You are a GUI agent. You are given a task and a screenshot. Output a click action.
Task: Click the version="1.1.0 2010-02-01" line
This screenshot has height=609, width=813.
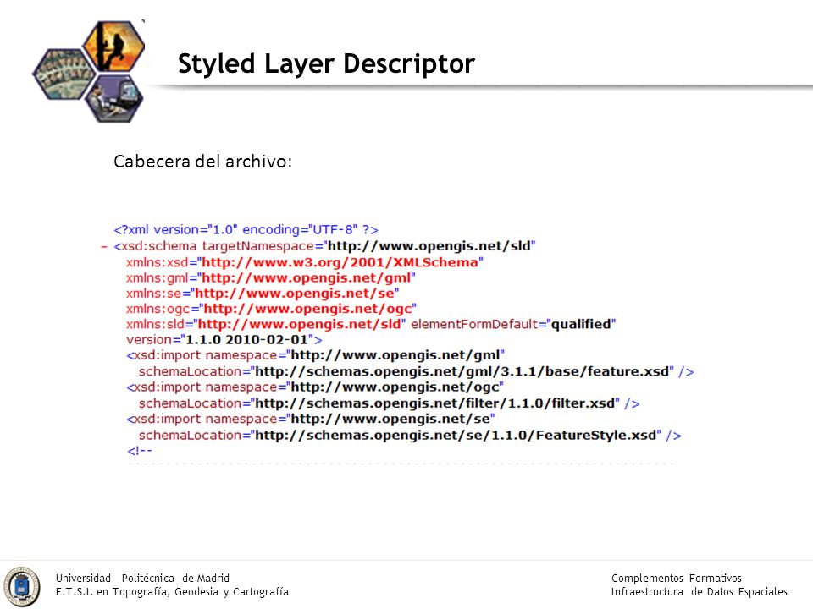click(224, 340)
